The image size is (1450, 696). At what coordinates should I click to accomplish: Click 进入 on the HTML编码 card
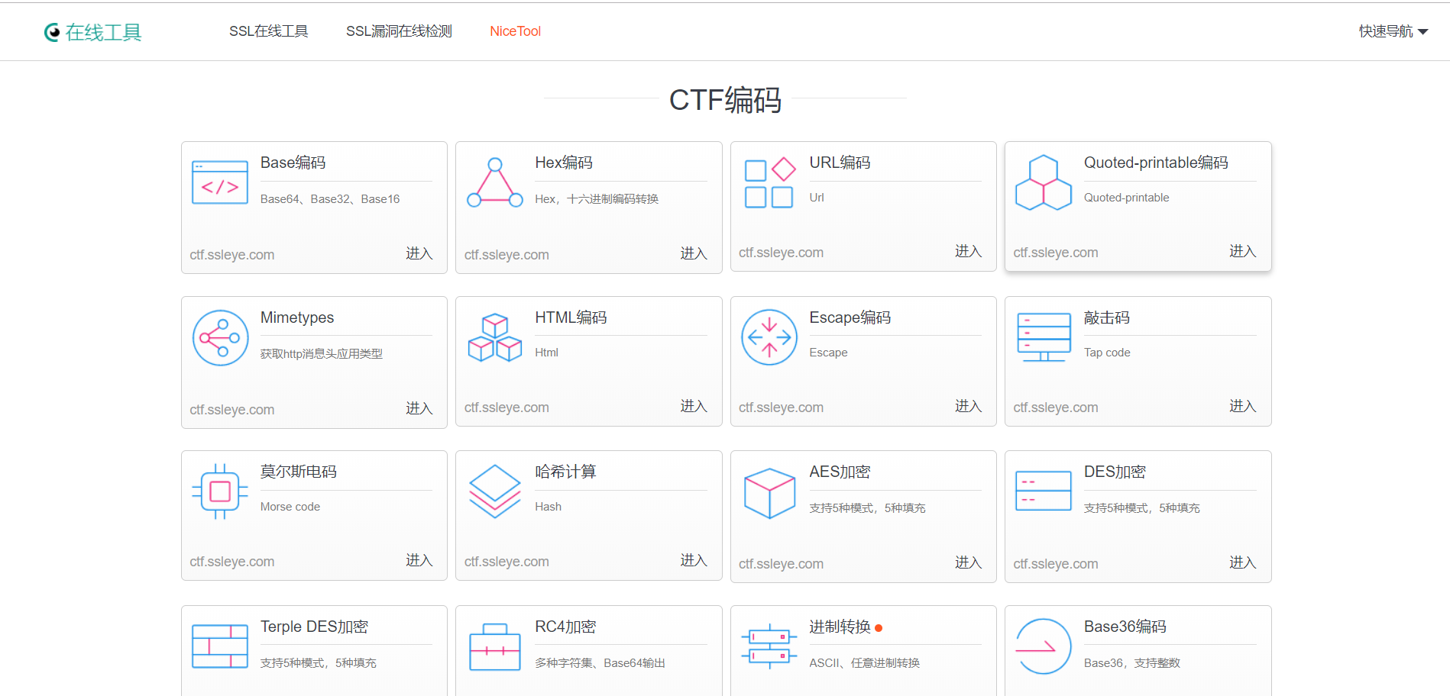point(694,406)
